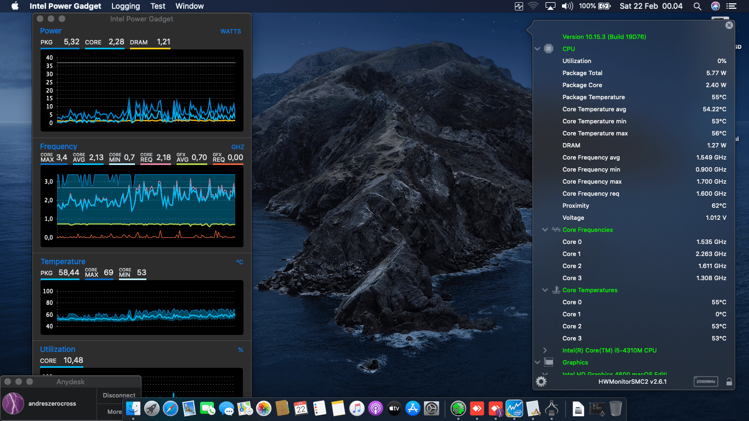Open Apple TV from the Dock

coord(394,408)
